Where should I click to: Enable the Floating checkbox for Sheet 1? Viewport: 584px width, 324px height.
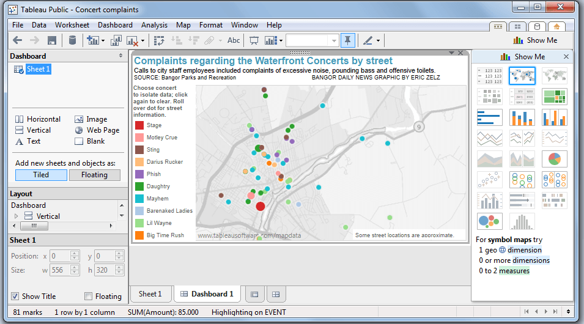click(x=88, y=296)
